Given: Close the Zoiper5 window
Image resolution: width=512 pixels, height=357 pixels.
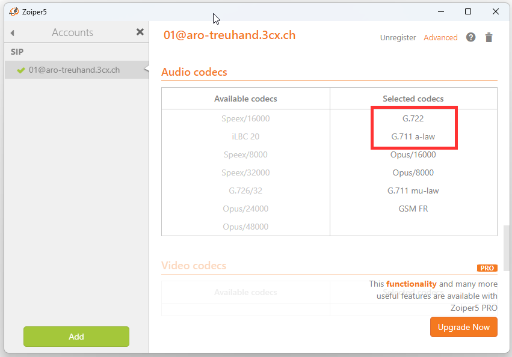Looking at the screenshot, I should pos(495,12).
